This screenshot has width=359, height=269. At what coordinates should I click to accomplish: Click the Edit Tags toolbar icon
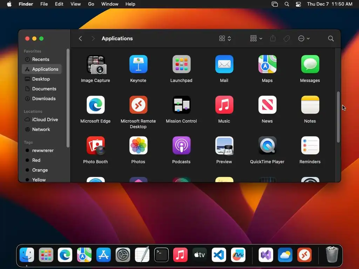click(286, 39)
